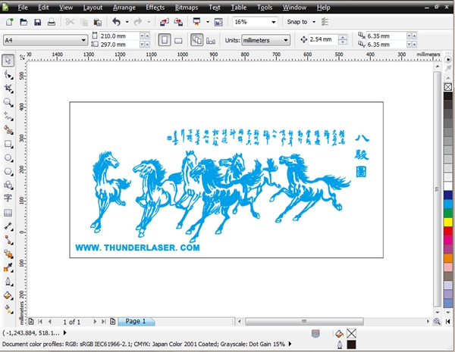Select the Zoom magnifier tool
This screenshot has width=455, height=352.
(x=8, y=102)
